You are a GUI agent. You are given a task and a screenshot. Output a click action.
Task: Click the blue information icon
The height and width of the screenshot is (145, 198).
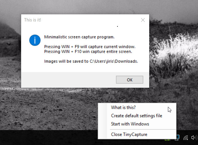[x=35, y=40]
